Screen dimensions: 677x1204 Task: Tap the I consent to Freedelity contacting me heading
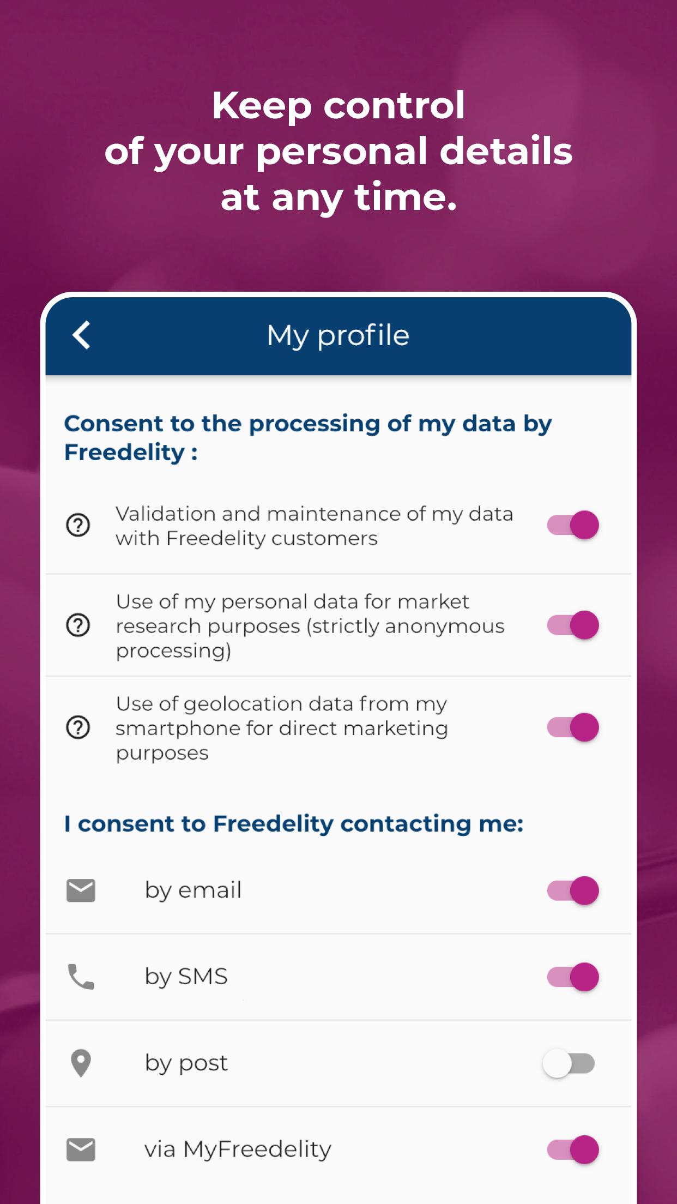point(294,823)
